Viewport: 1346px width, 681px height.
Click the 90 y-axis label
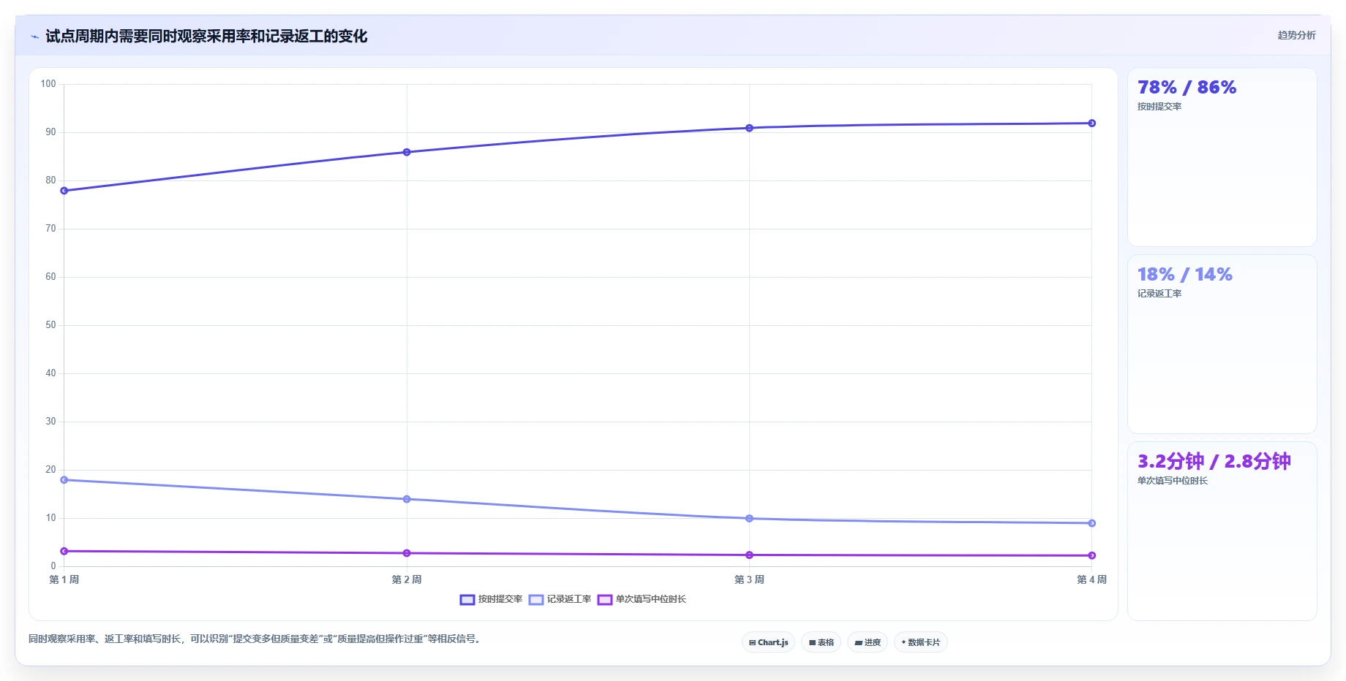[50, 132]
